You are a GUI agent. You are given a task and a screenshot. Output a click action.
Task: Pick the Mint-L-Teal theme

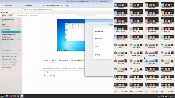tap(167, 38)
